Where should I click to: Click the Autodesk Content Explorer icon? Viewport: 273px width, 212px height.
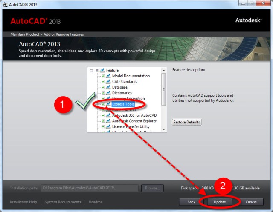pyautogui.click(x=108, y=121)
